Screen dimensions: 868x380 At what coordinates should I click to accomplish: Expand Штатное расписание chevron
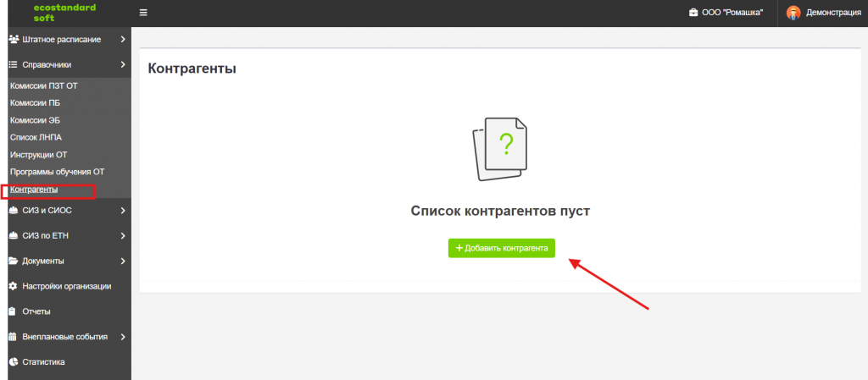tap(123, 39)
